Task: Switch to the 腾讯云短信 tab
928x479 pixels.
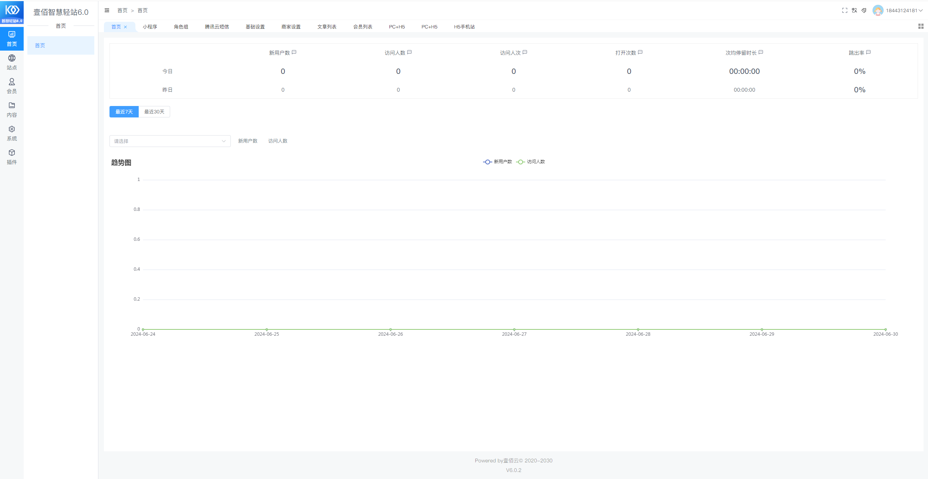Action: tap(217, 27)
